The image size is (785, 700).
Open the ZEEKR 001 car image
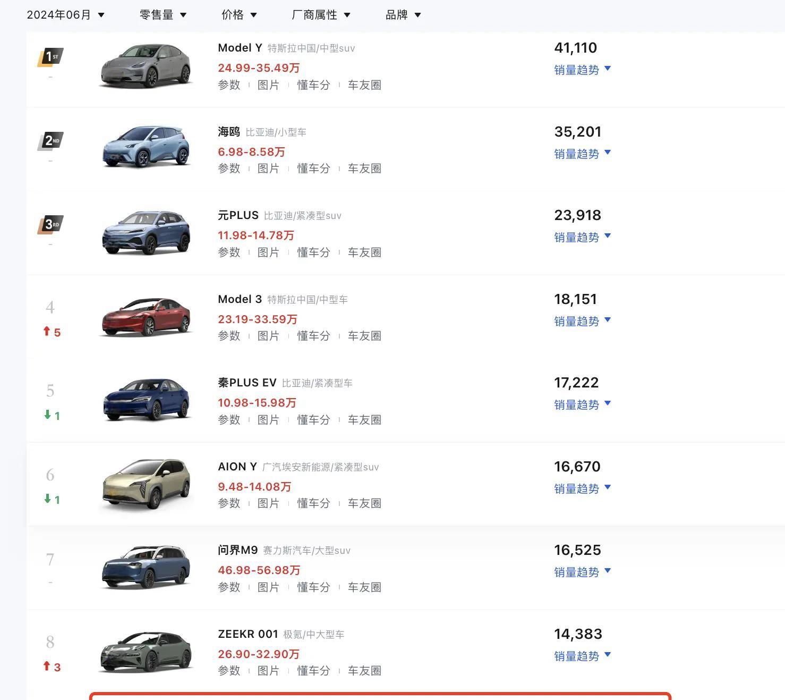146,652
